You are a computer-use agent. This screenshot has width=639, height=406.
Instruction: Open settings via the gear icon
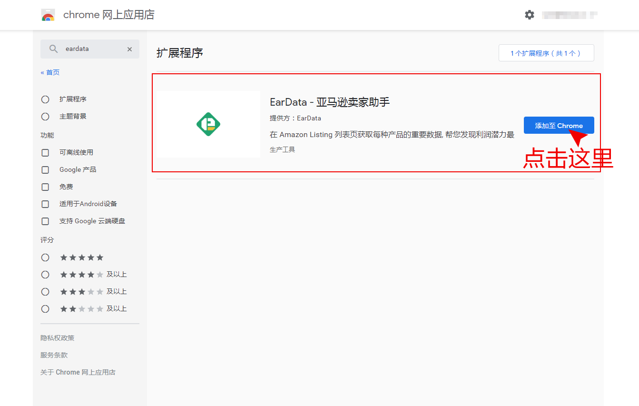pyautogui.click(x=530, y=15)
